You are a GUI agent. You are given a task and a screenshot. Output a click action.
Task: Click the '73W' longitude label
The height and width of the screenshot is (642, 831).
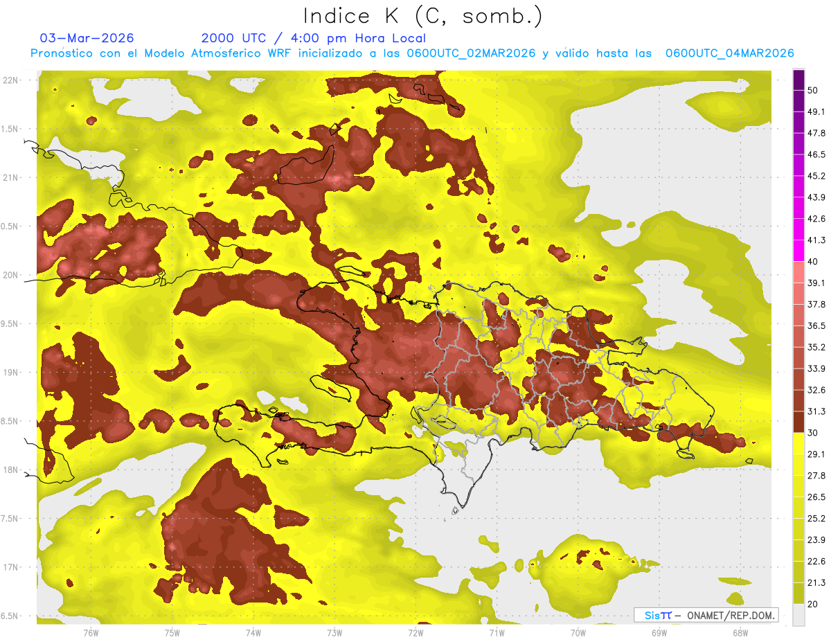click(x=334, y=632)
